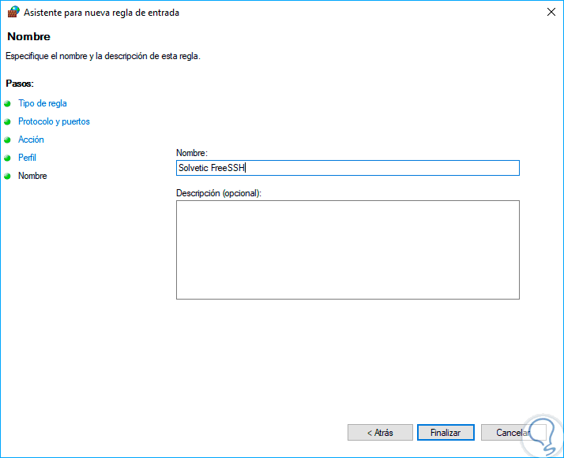The width and height of the screenshot is (564, 458).
Task: Click green bullet beside Acción step
Action: tap(8, 140)
